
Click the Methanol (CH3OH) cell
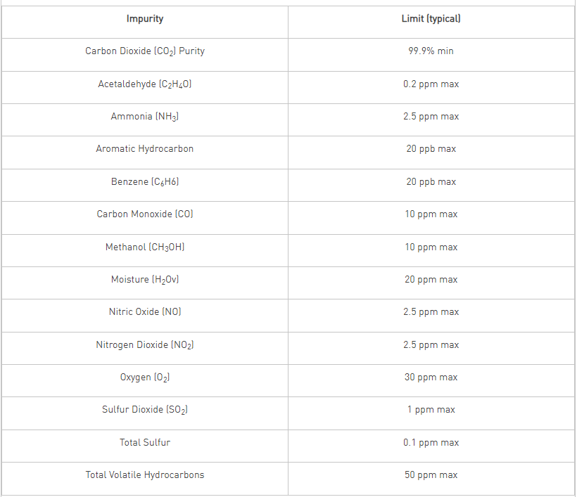coord(145,247)
